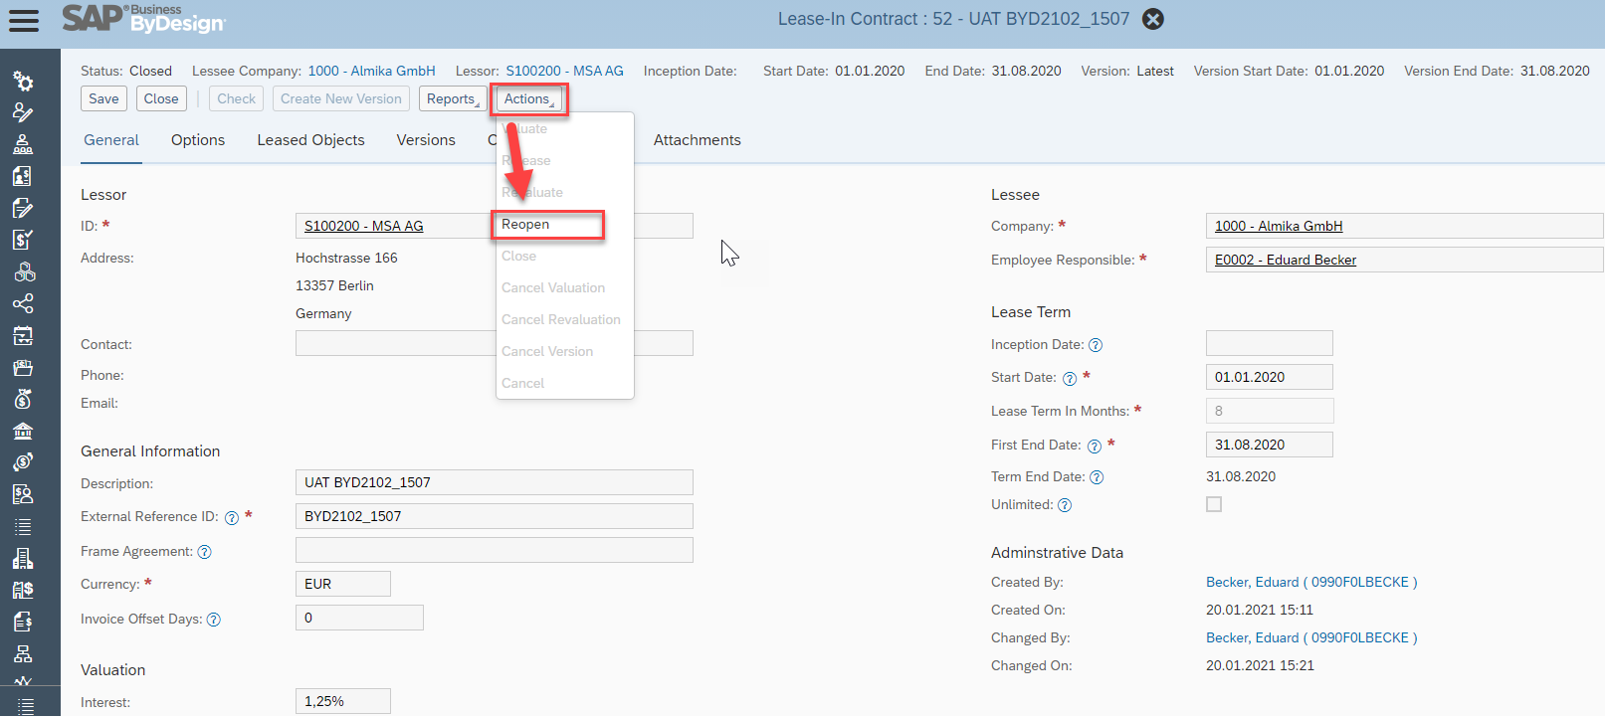
Task: Click the Description field UAT BYD2102_1507
Action: coord(495,482)
